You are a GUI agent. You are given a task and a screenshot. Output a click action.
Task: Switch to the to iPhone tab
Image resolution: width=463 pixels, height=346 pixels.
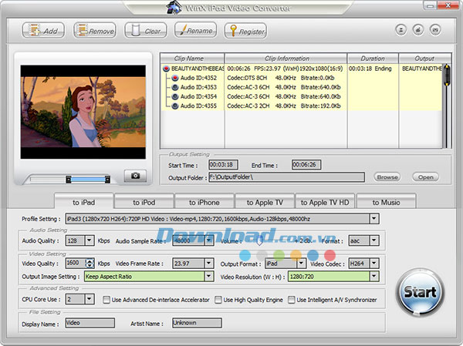pos(204,203)
